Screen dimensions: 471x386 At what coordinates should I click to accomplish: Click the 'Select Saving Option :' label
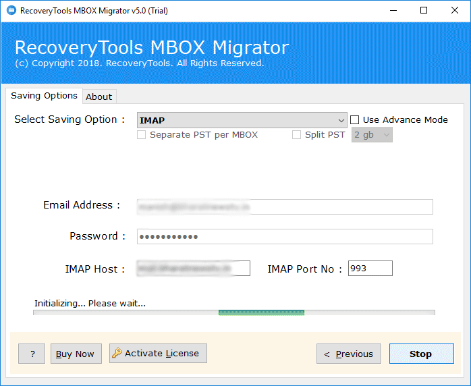[70, 119]
